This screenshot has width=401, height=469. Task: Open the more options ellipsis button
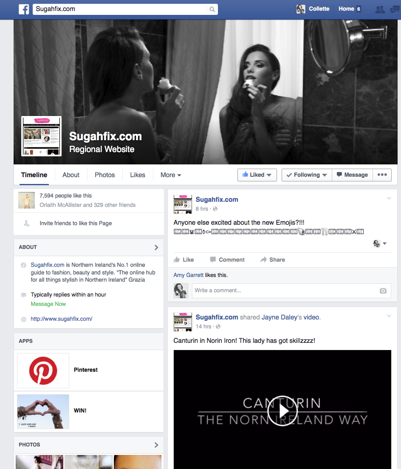coord(382,175)
